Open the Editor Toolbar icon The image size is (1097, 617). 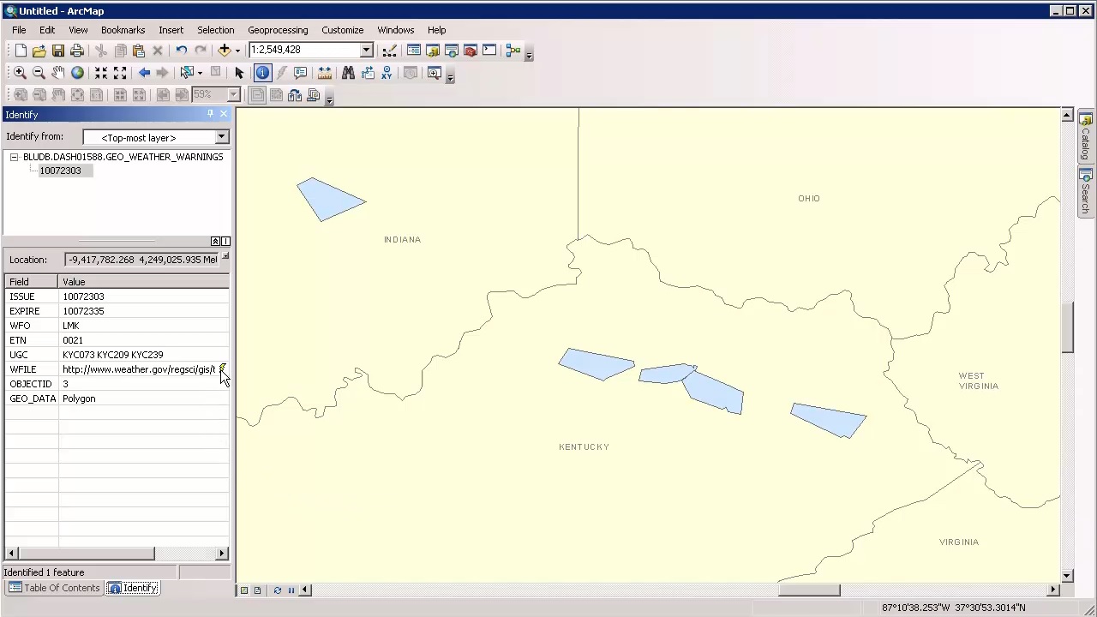click(390, 51)
